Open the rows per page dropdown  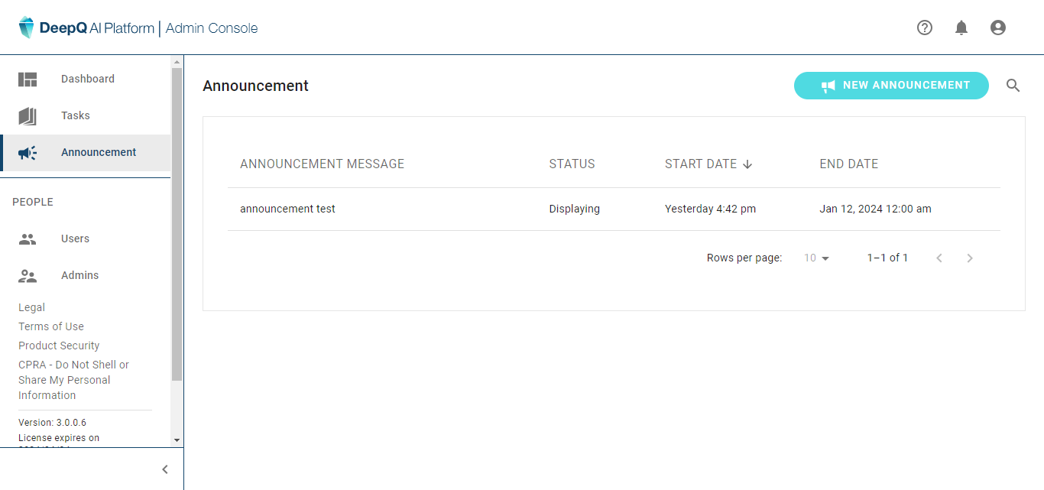[x=816, y=258]
